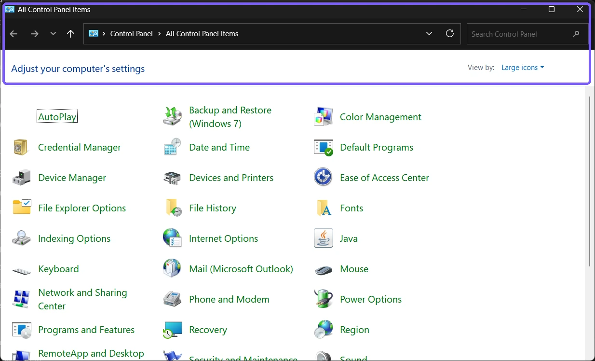Open the Phone and Modem icon
The height and width of the screenshot is (361, 595).
[172, 299]
